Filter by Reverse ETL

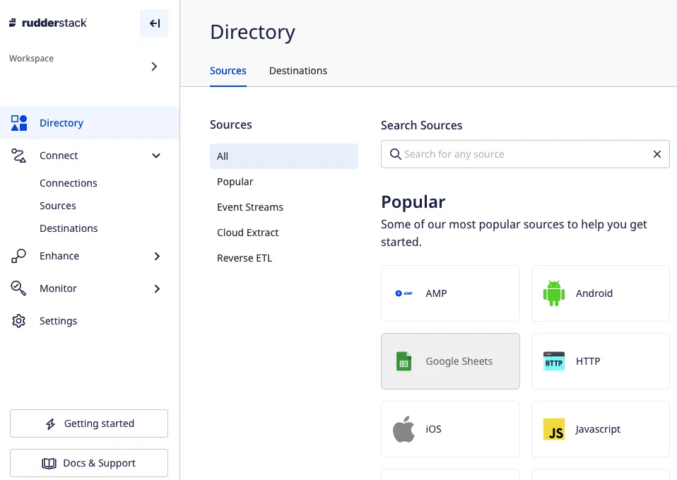[245, 258]
